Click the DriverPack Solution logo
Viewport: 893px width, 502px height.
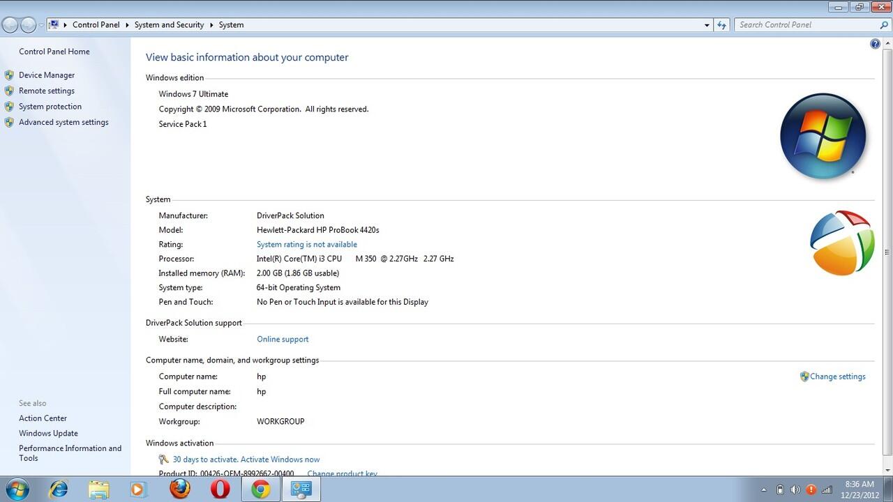(841, 243)
